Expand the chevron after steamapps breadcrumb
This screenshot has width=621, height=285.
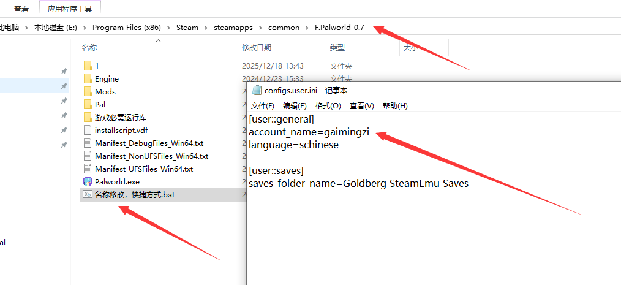coord(260,28)
